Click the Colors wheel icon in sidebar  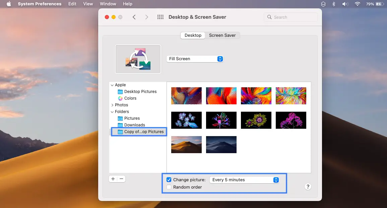click(120, 98)
